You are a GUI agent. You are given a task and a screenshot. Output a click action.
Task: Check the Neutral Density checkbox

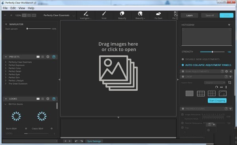click(x=182, y=123)
